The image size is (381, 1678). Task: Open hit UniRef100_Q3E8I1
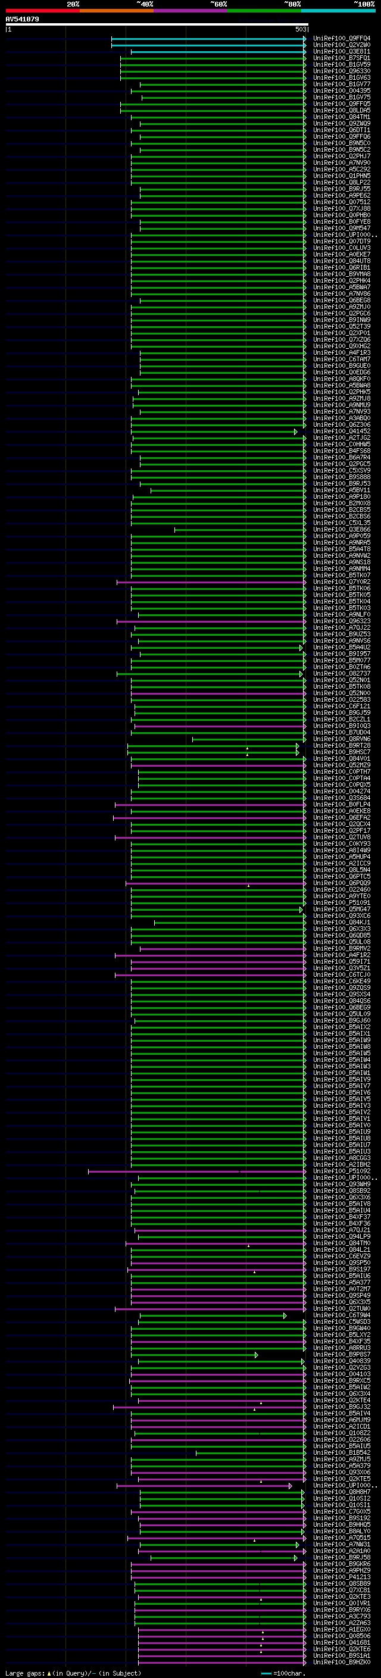click(341, 51)
